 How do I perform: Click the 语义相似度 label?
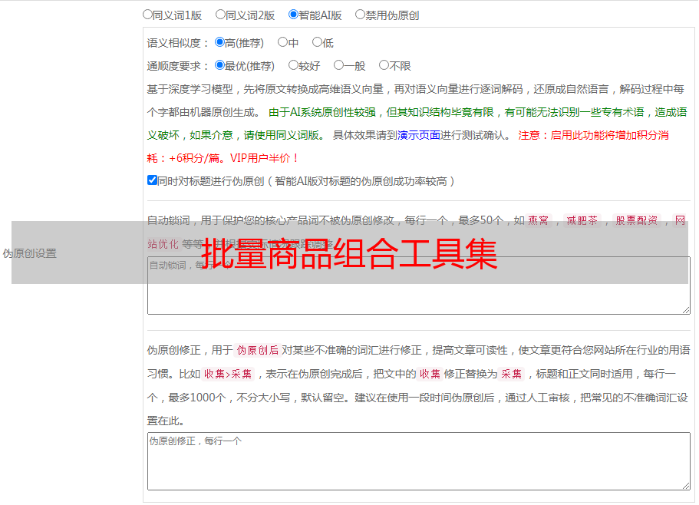pos(178,43)
